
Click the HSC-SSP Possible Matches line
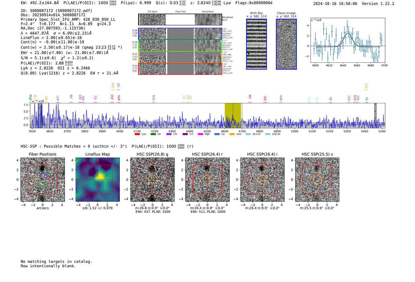(107, 146)
